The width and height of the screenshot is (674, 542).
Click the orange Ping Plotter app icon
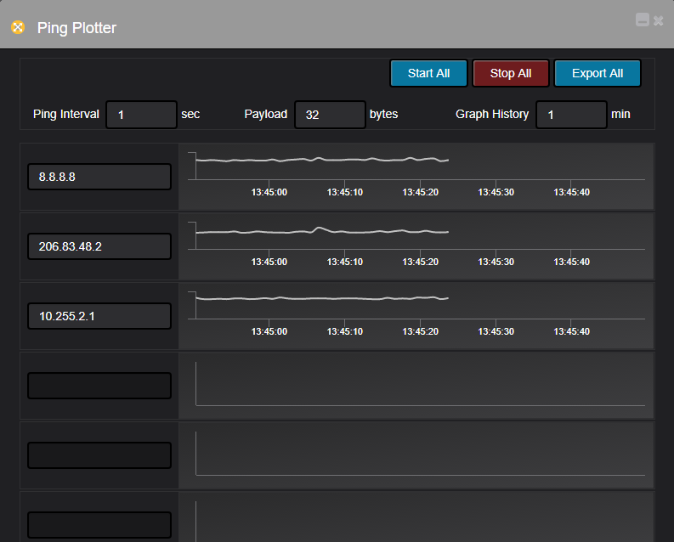[x=18, y=27]
